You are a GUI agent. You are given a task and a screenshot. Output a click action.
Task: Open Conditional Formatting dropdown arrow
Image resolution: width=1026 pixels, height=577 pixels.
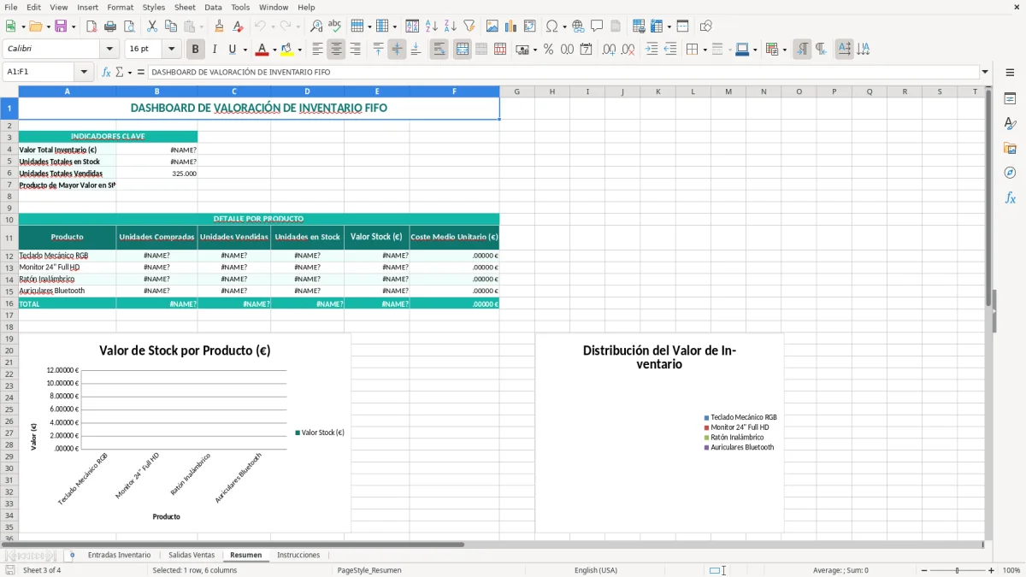[785, 50]
